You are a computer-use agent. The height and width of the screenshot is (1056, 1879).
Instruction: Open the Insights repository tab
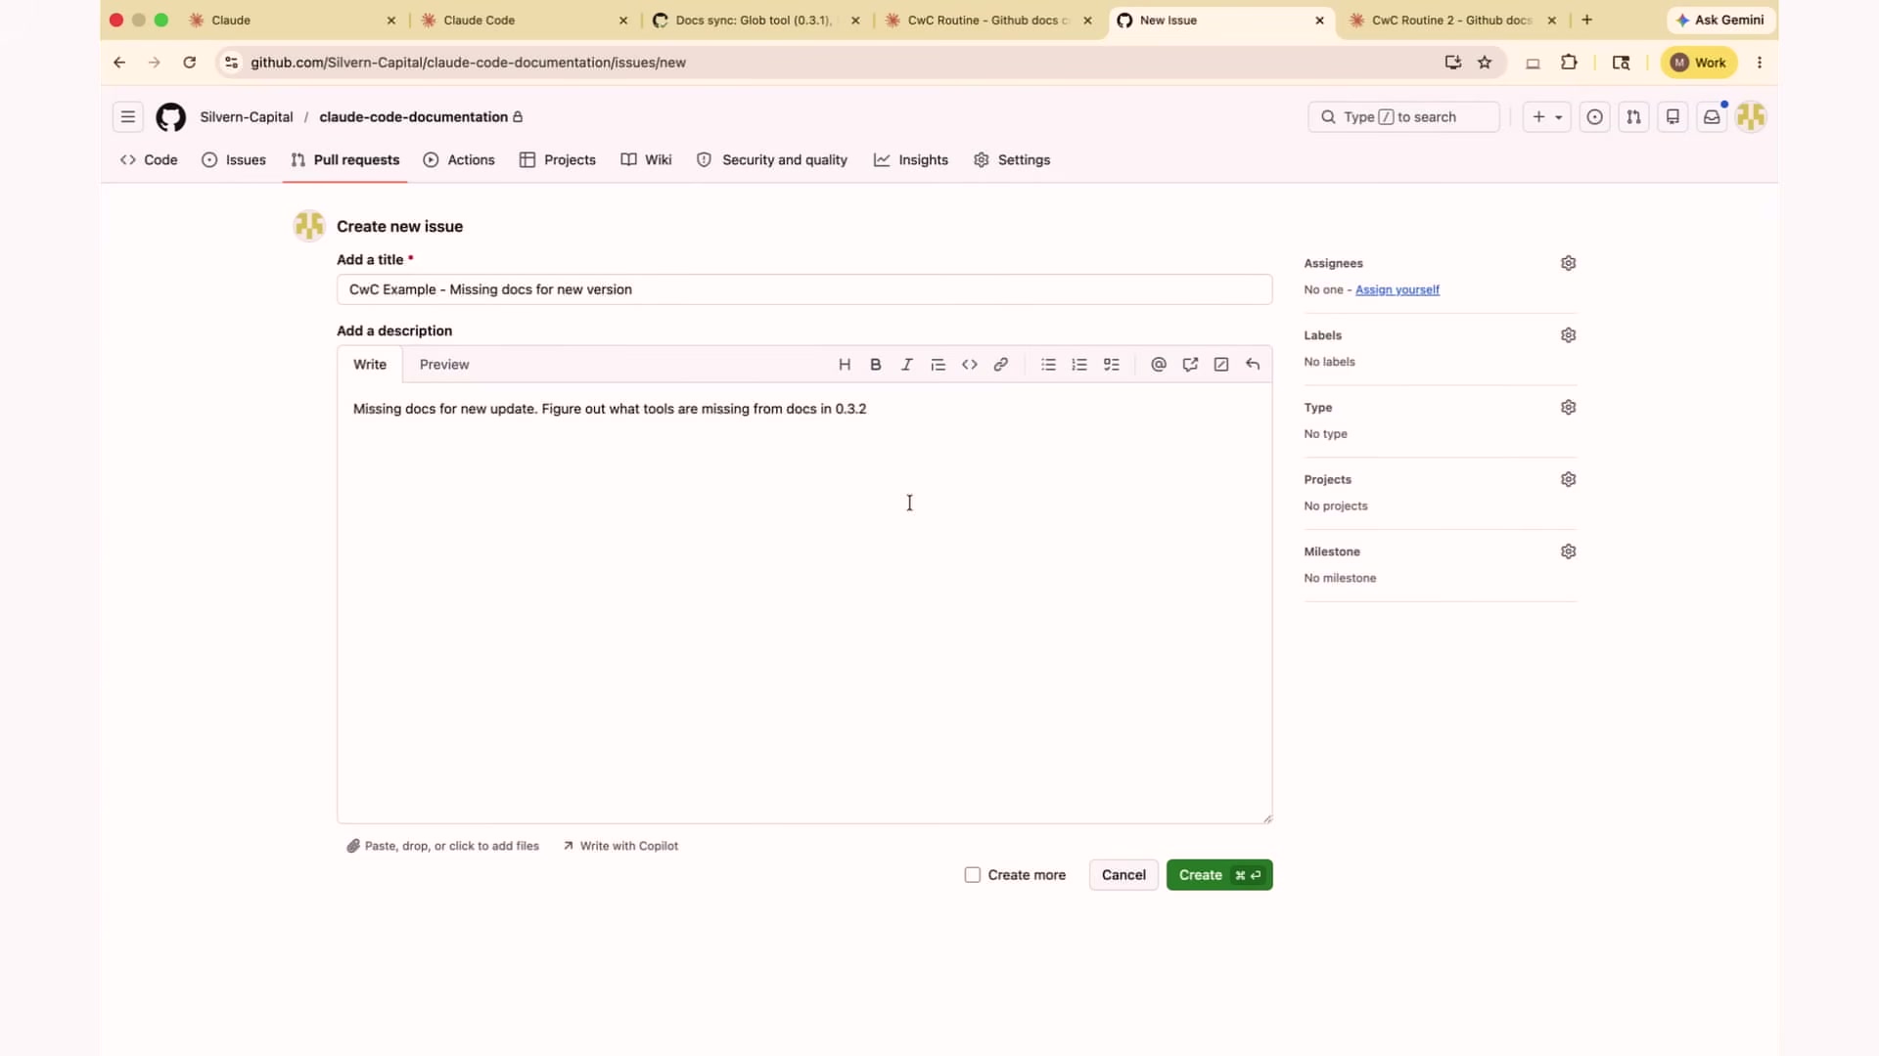911,160
